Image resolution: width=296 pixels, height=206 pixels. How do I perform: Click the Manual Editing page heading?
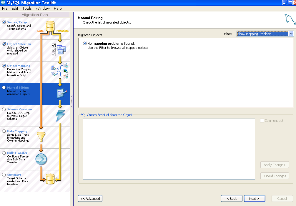(x=90, y=18)
